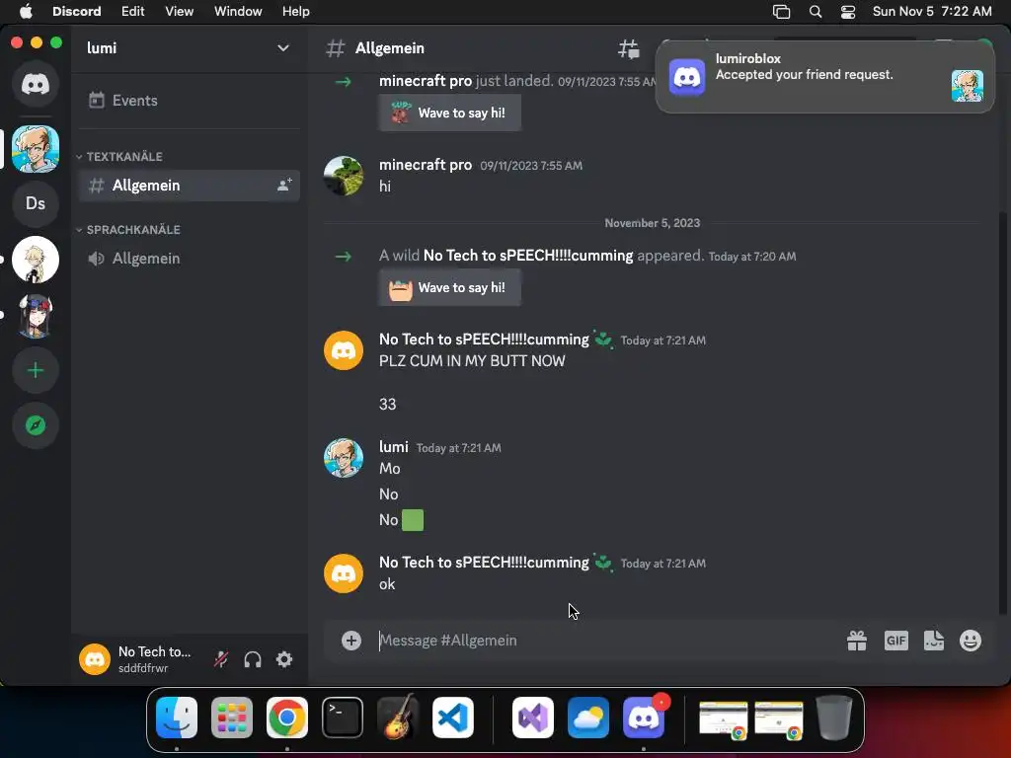
Task: Open the Window menu
Action: pos(238,11)
